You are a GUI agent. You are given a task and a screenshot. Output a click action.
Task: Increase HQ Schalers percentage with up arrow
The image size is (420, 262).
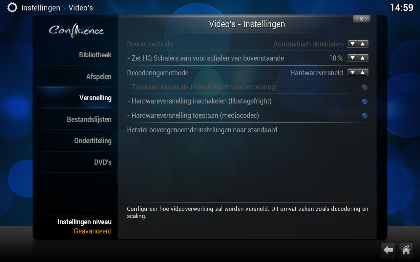pos(363,58)
